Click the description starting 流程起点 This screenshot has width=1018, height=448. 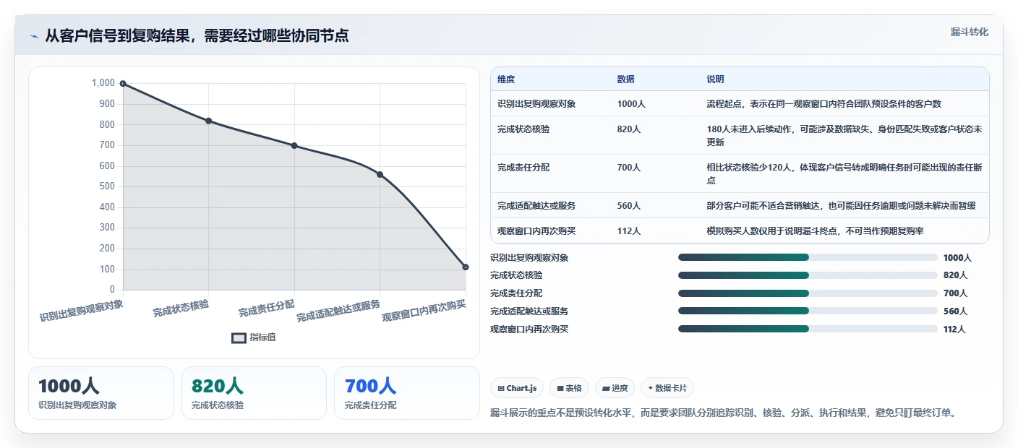(x=824, y=104)
